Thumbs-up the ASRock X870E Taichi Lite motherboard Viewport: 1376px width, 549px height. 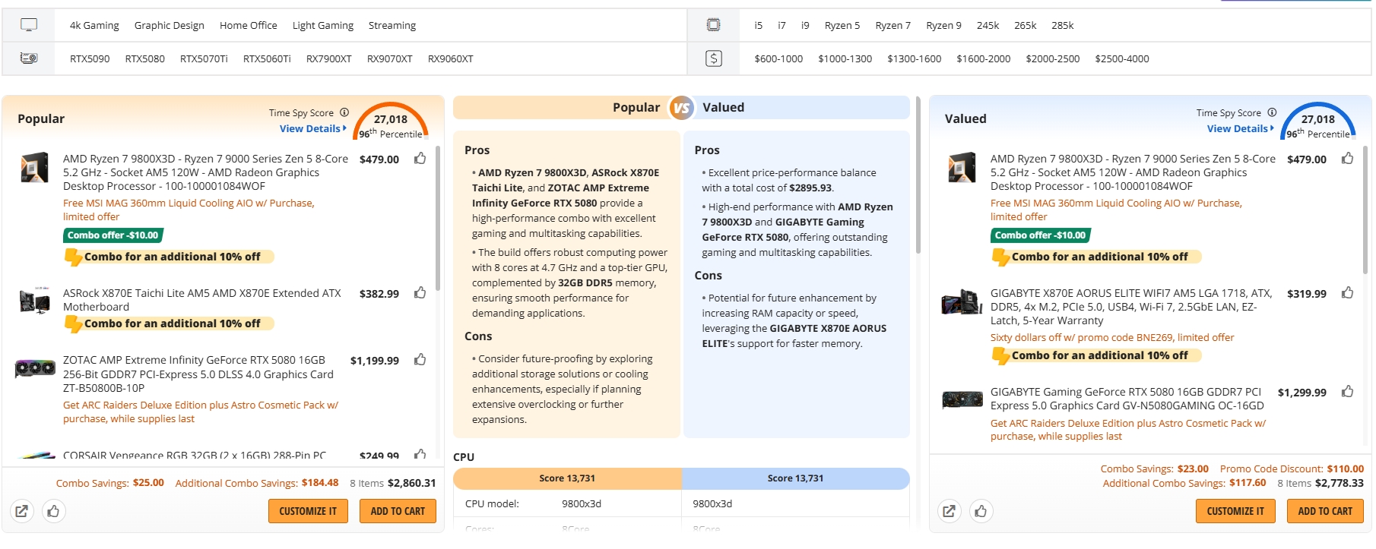pyautogui.click(x=420, y=293)
